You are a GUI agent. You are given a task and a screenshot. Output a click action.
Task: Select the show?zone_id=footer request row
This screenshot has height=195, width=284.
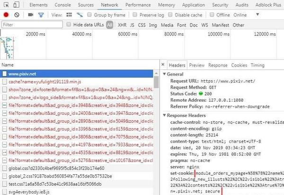click(x=77, y=89)
